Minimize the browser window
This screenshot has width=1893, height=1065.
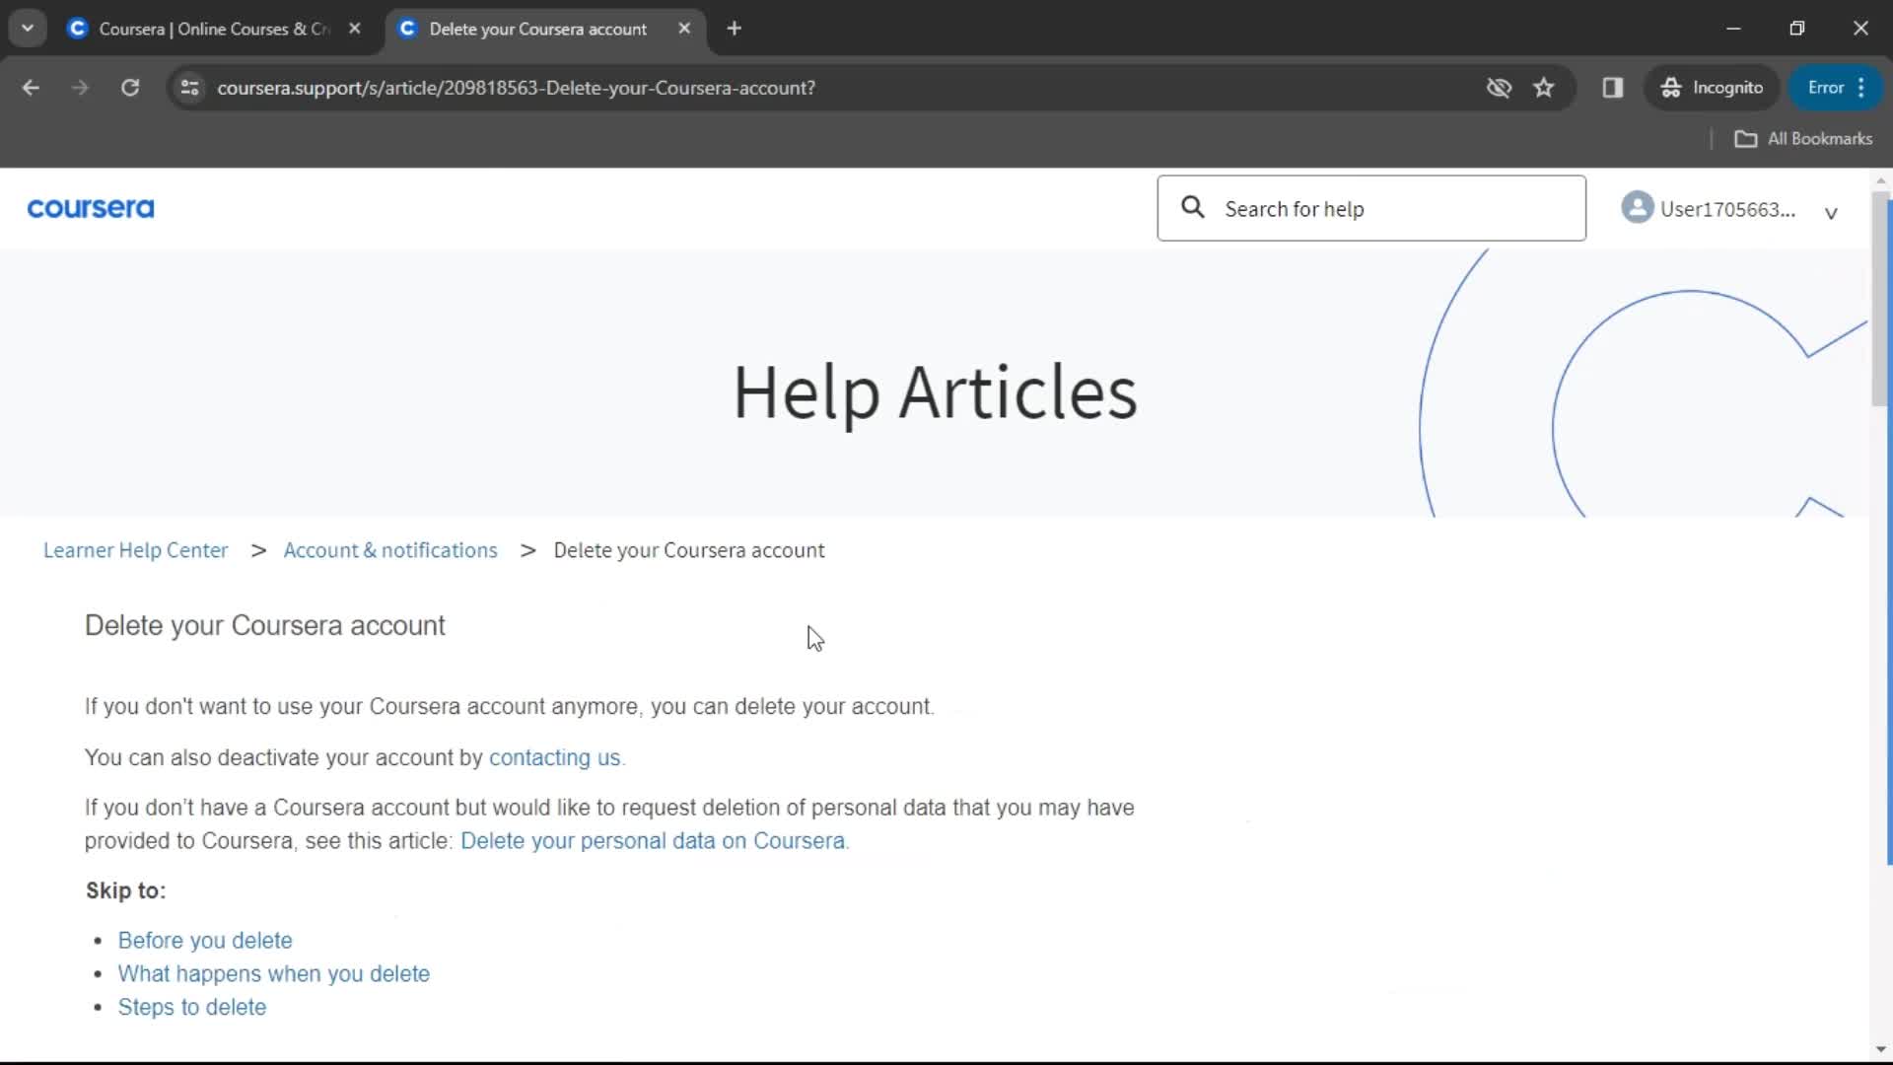pos(1733,29)
